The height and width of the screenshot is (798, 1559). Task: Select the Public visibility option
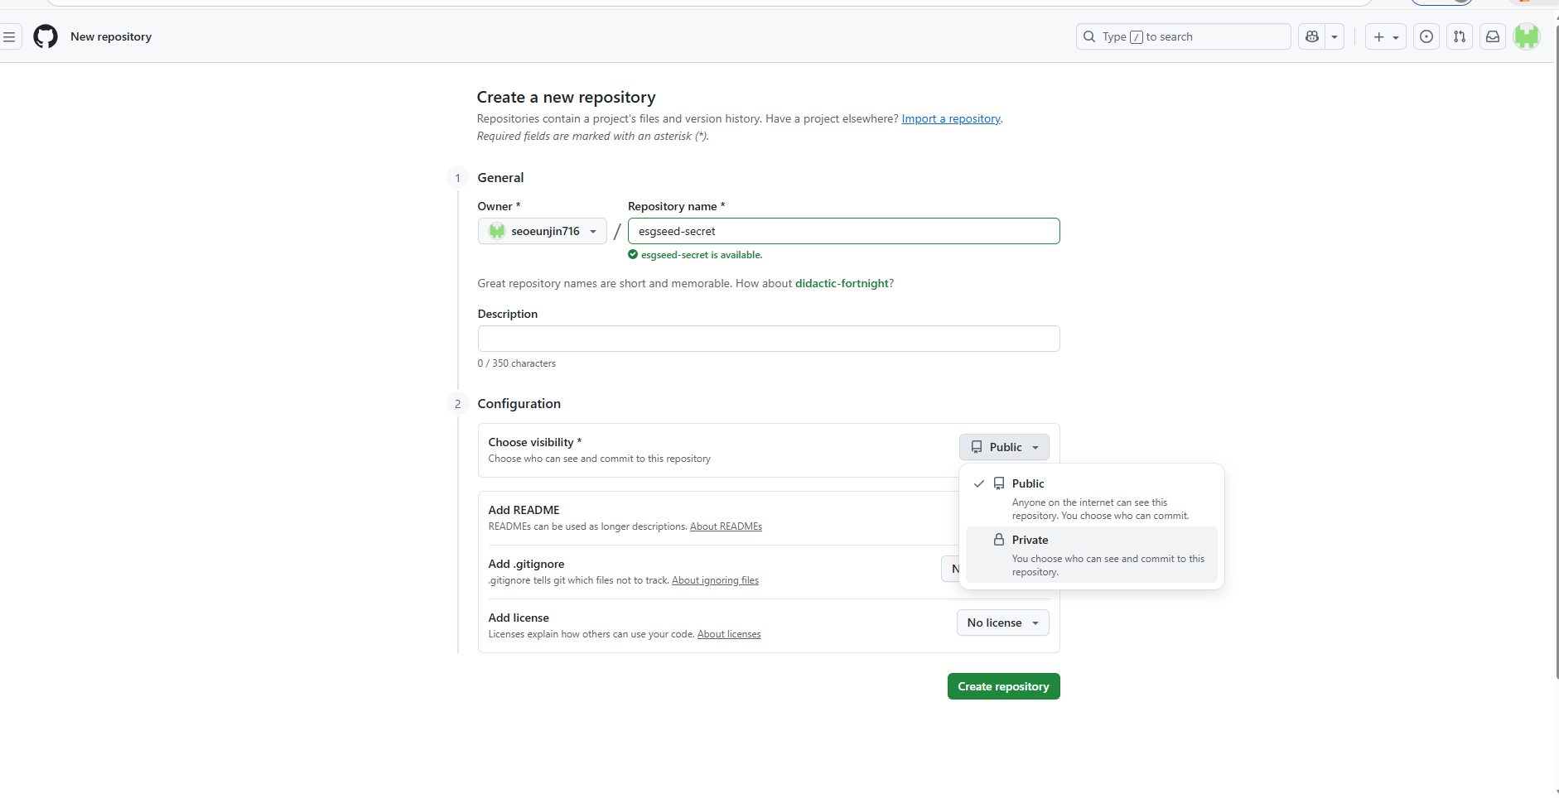(1091, 498)
